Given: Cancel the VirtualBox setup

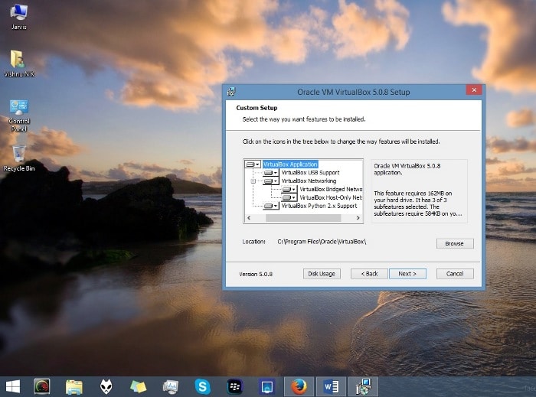Looking at the screenshot, I should [455, 273].
